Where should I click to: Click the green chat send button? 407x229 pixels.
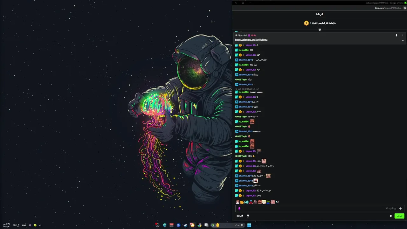(399, 216)
